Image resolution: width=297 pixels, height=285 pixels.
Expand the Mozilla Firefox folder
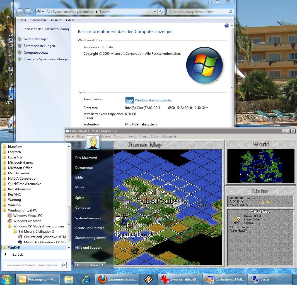coord(16,173)
